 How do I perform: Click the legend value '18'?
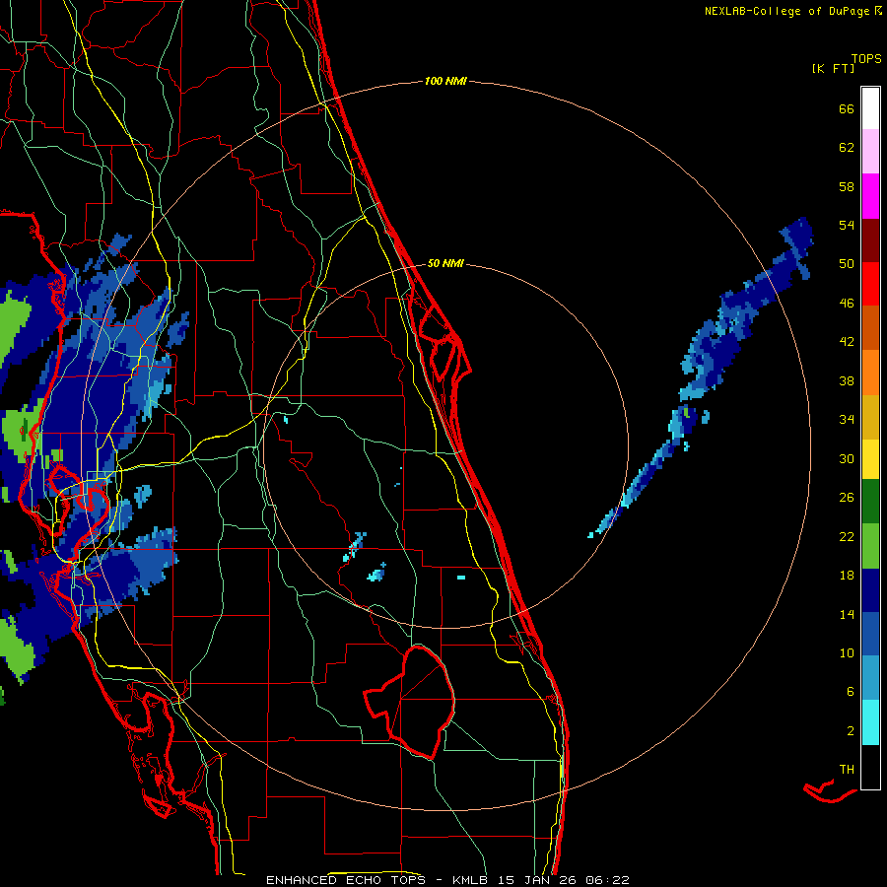point(847,576)
